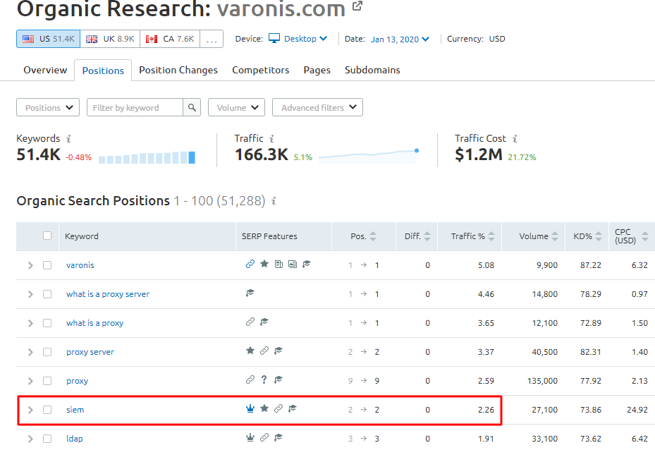The height and width of the screenshot is (450, 655).
Task: Click the question mark icon in proxy row
Action: pyautogui.click(x=264, y=379)
